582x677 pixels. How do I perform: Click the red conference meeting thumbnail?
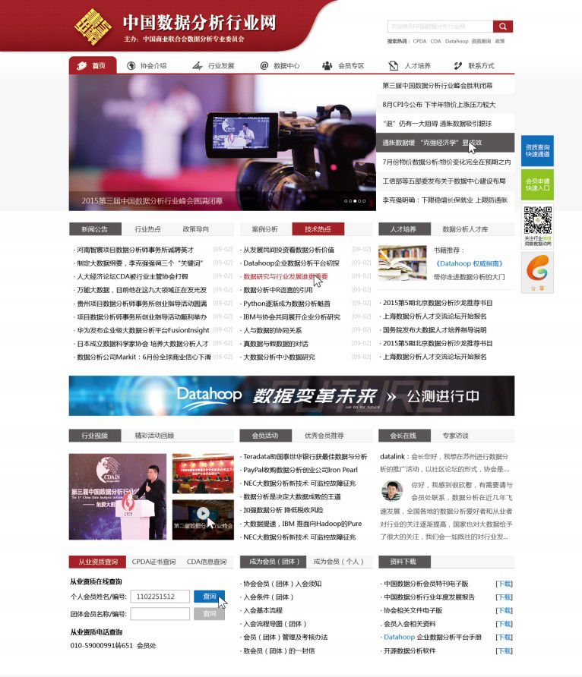point(203,473)
